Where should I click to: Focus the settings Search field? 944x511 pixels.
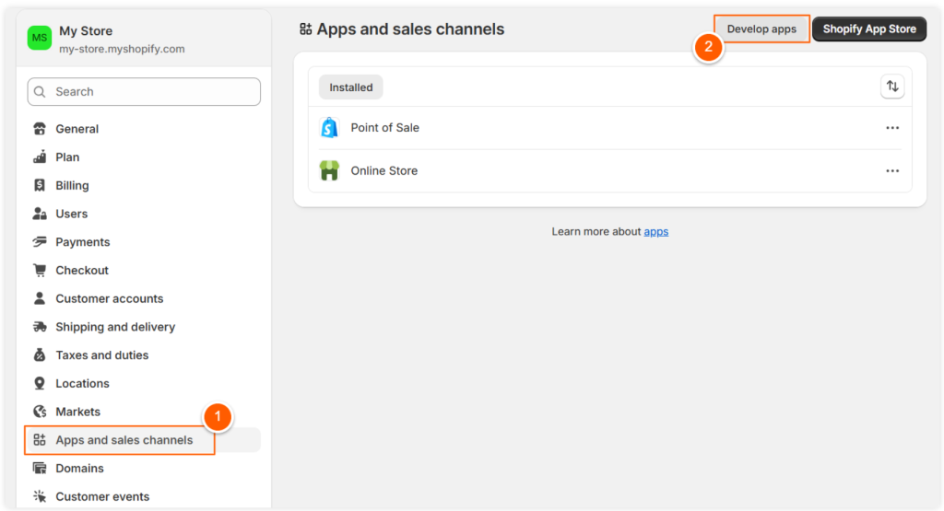click(x=144, y=91)
